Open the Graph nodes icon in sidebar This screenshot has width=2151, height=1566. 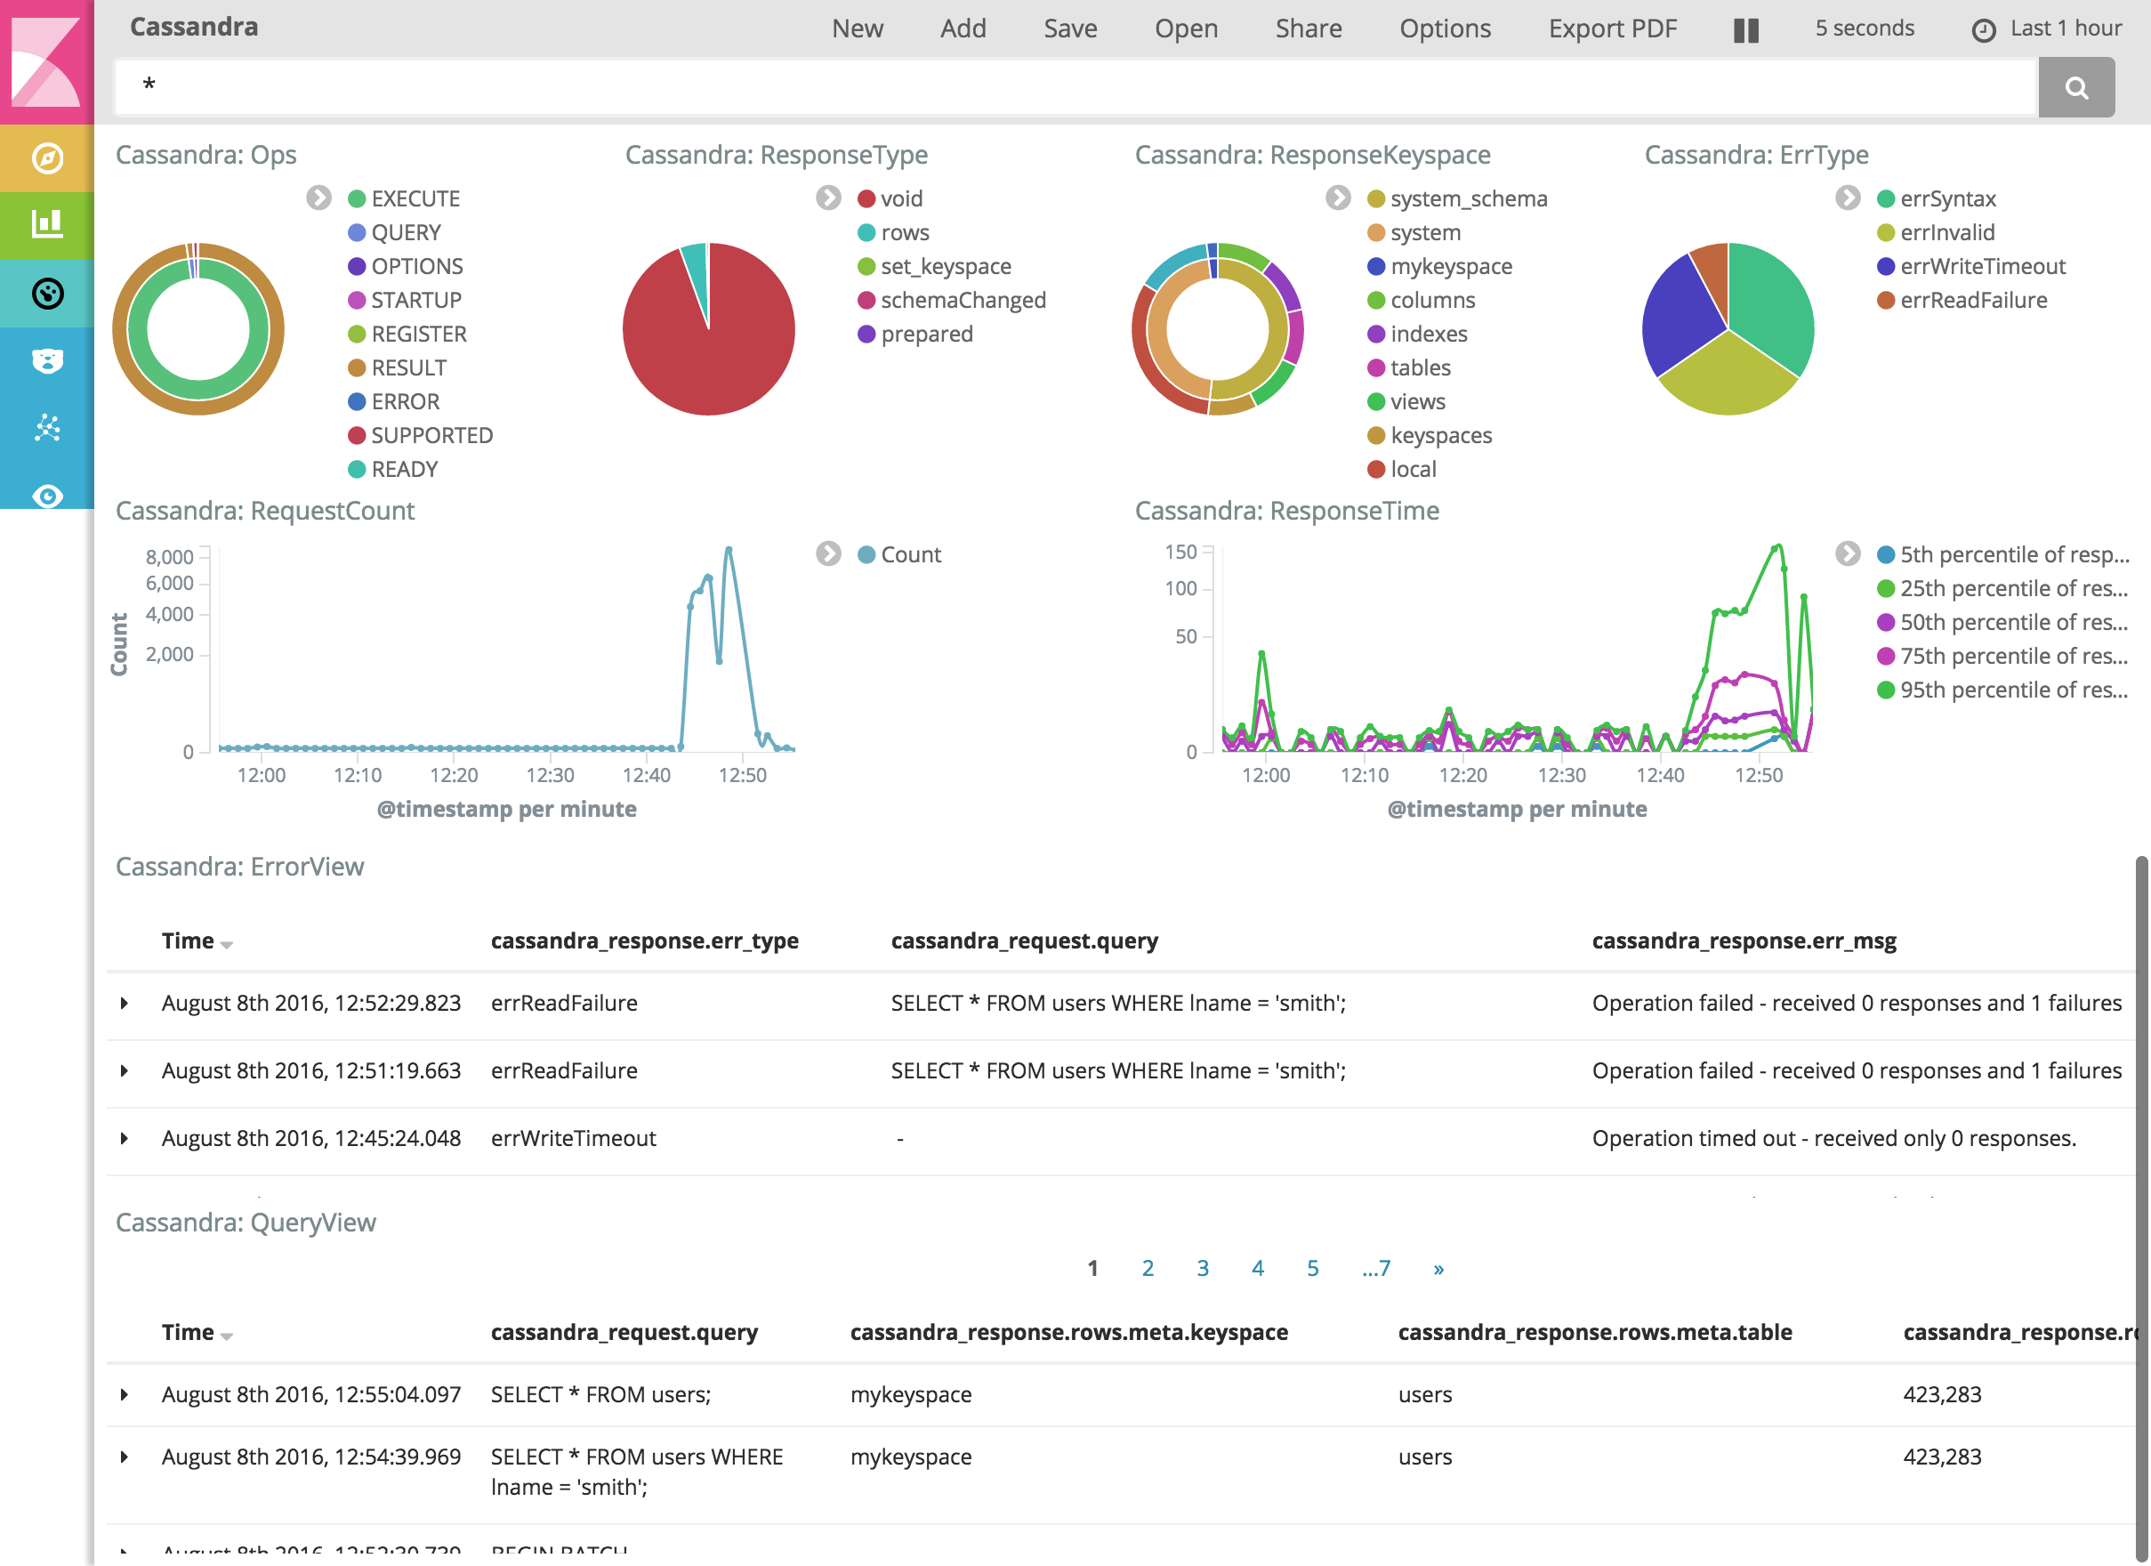tap(46, 428)
